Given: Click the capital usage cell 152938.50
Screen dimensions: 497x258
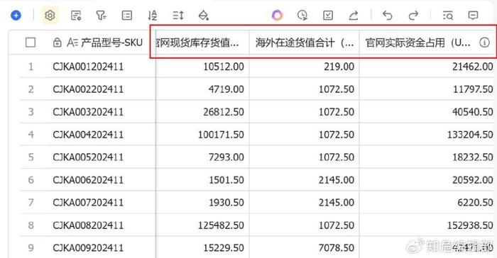Looking at the screenshot, I should click(x=427, y=225).
